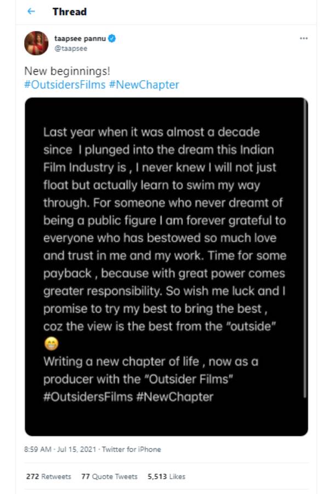Viewport: 329px width, 494px height.
Task: Open the blue #OutsidersFilms hashtag link
Action: click(65, 85)
